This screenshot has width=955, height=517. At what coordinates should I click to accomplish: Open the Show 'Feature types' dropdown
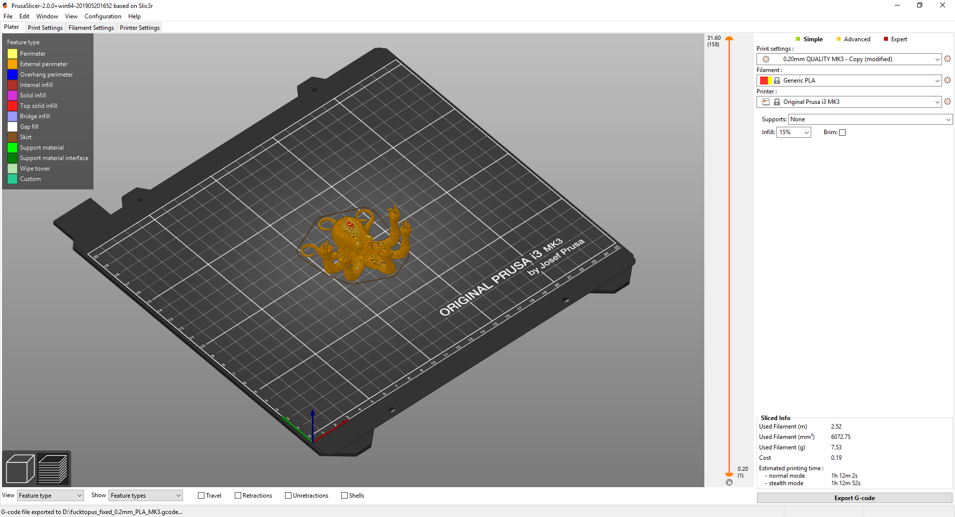tap(146, 496)
